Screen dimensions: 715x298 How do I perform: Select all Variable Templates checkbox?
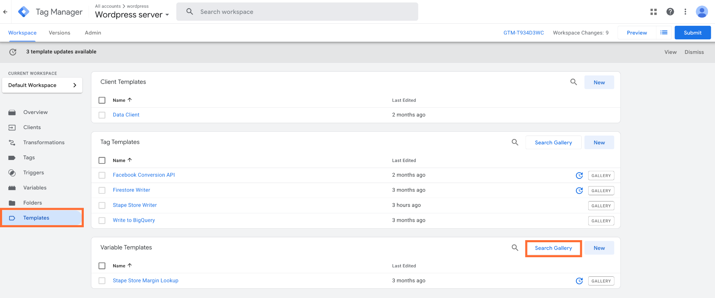(102, 266)
